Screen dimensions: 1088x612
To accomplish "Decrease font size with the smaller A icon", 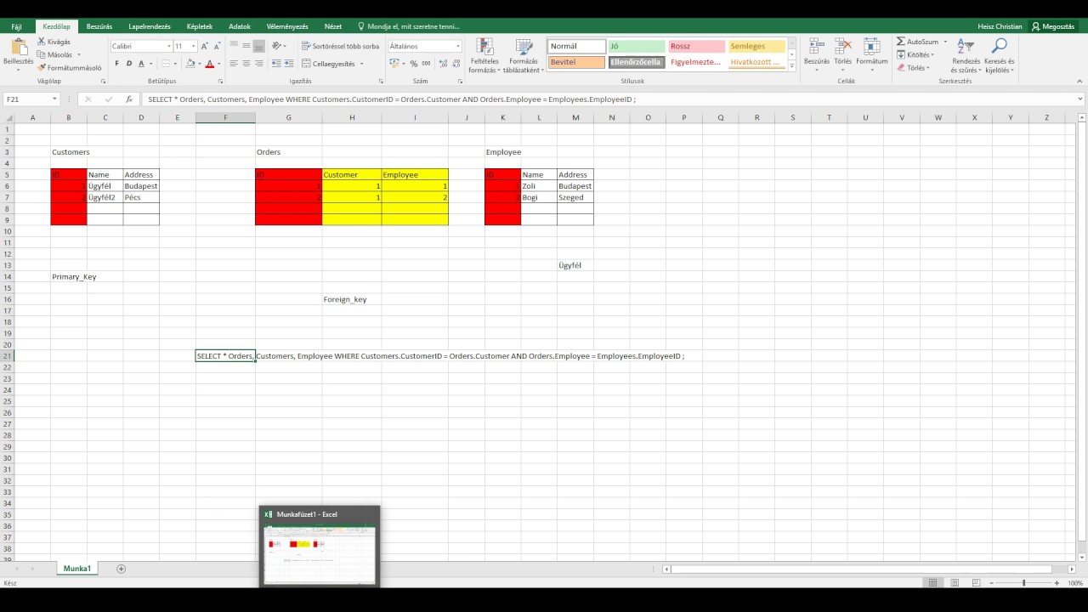I will pyautogui.click(x=217, y=47).
